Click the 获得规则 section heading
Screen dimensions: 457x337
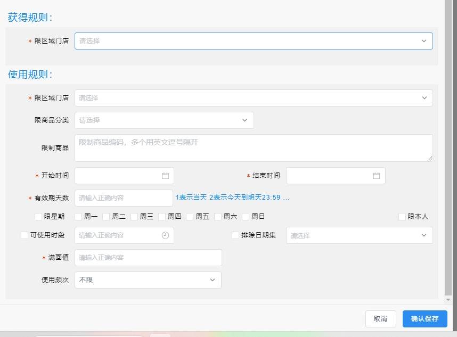click(x=30, y=17)
